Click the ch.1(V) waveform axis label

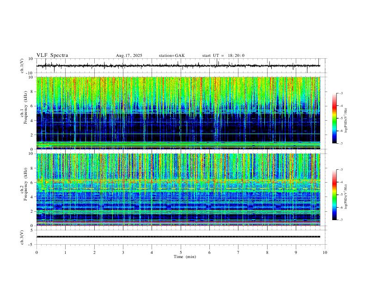22,66
